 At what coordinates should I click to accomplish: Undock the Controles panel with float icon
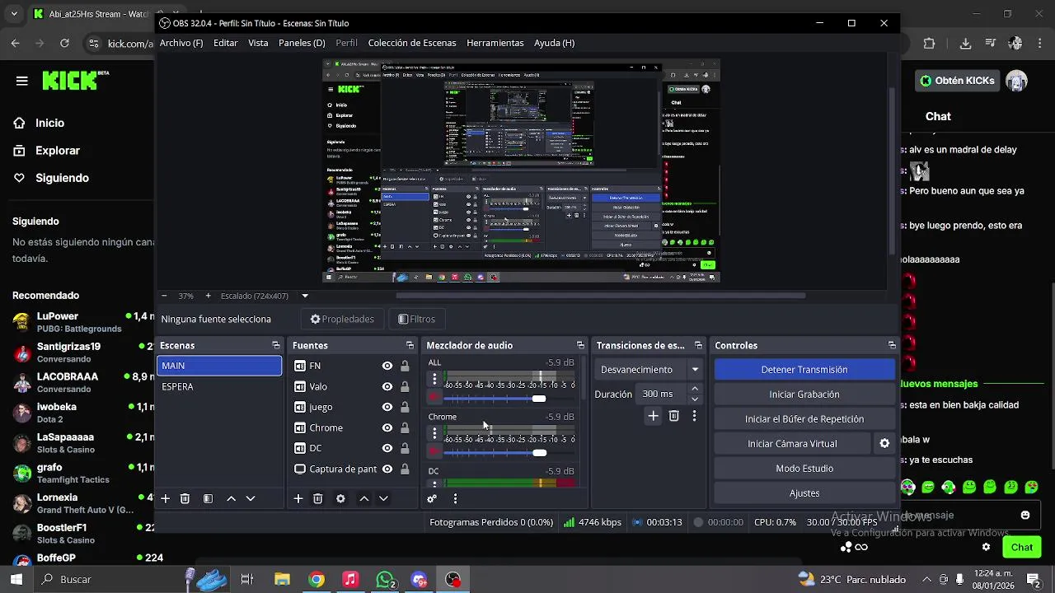pos(892,345)
